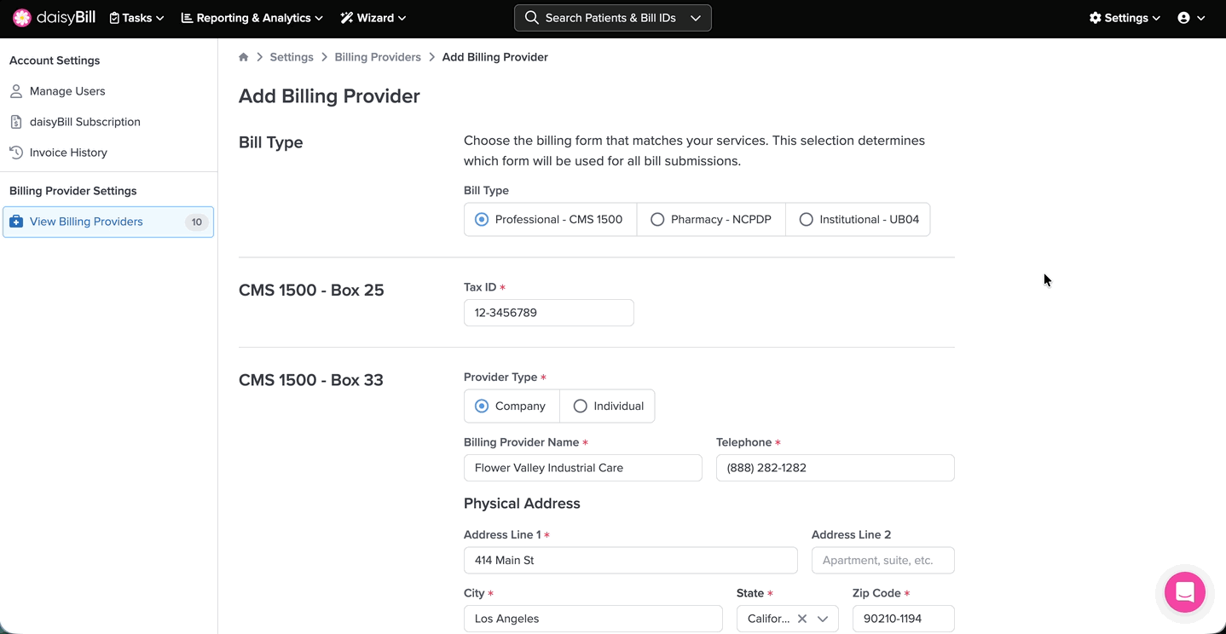Open the pink chat support widget
Image resolution: width=1226 pixels, height=634 pixels.
1184,592
